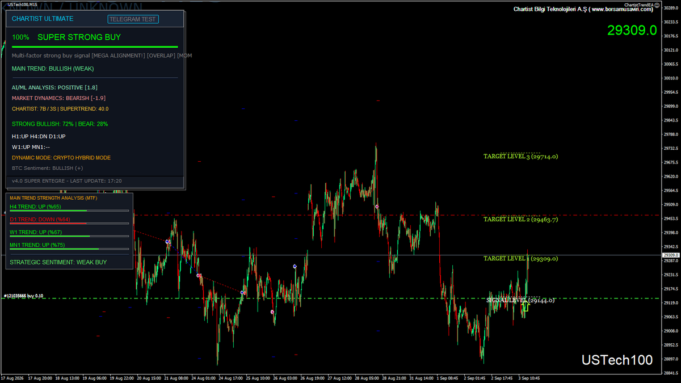Click the D1 TREND red strength bar
The image size is (681, 383).
pos(69,224)
